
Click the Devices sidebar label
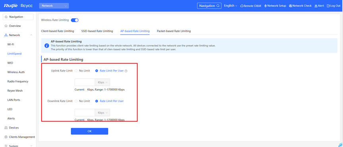(x=14, y=128)
